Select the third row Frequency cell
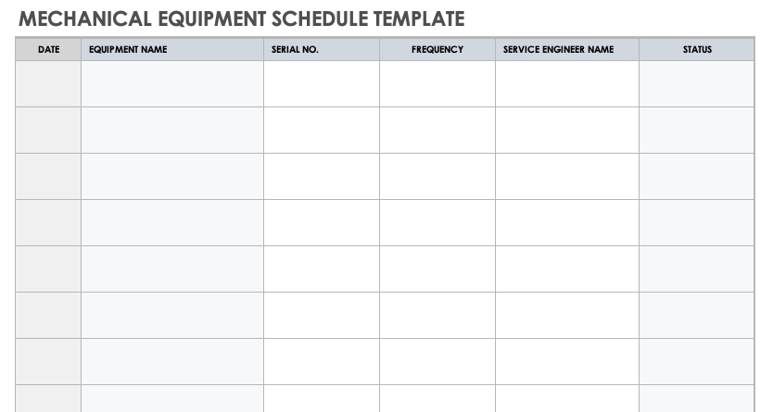This screenshot has height=412, width=773. 437,176
